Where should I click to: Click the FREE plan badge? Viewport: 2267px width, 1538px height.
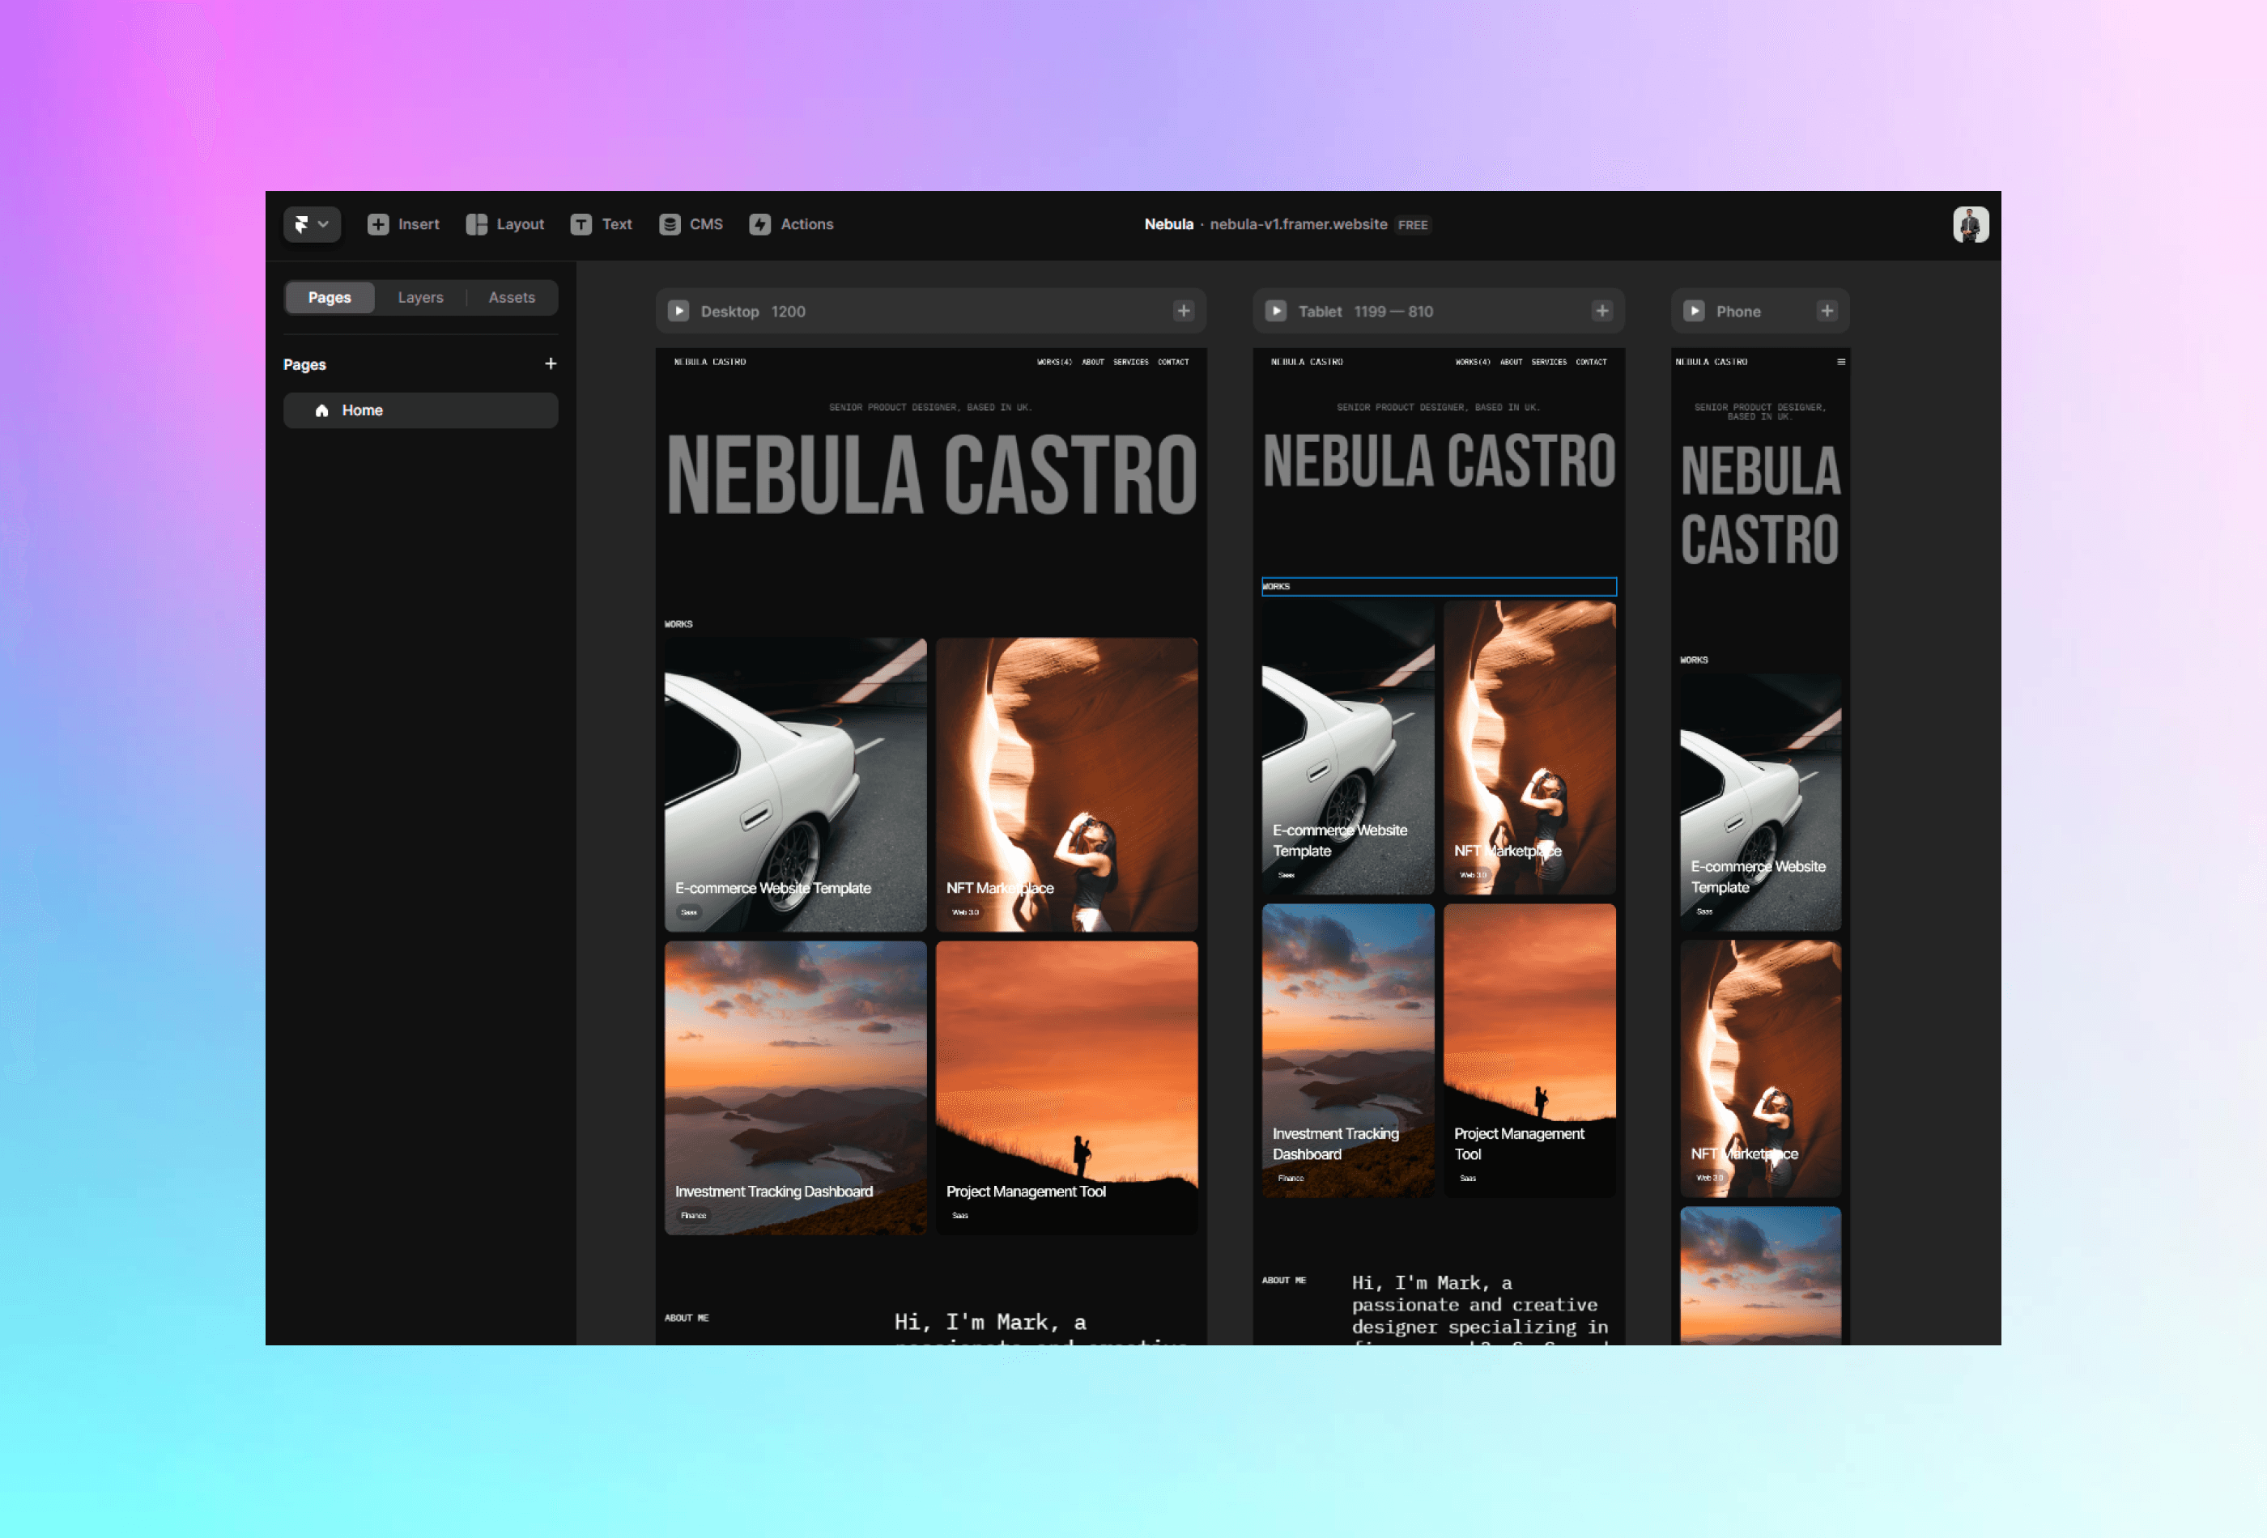[1413, 224]
